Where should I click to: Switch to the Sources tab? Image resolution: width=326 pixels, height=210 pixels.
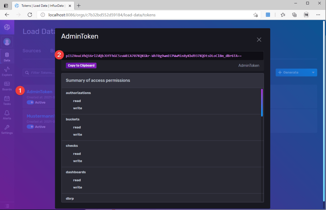32,50
